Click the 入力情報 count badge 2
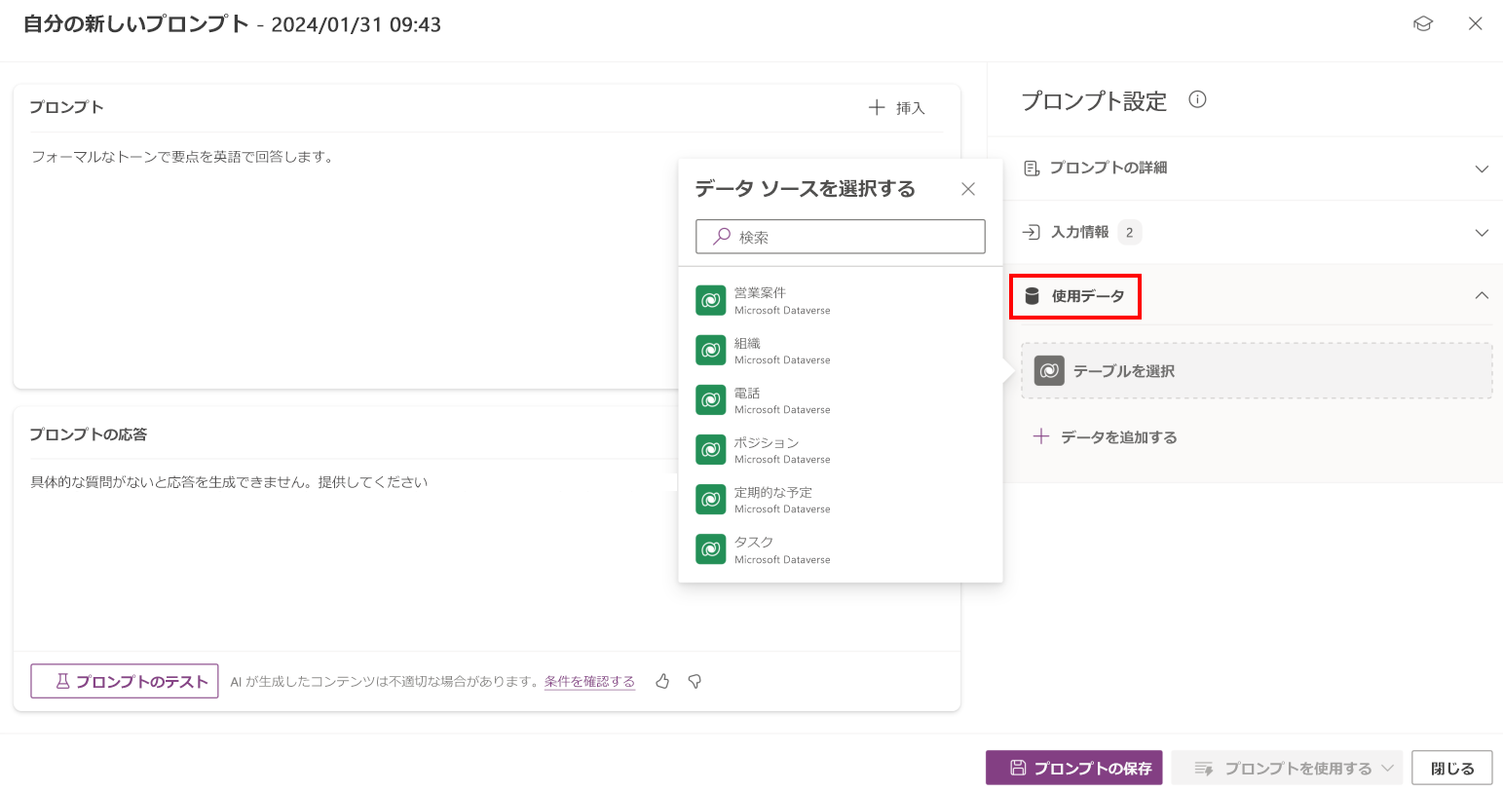1503x791 pixels. click(x=1129, y=232)
